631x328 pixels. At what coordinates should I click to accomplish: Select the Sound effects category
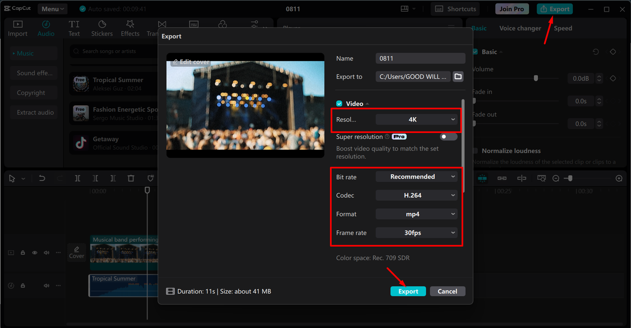tap(34, 73)
